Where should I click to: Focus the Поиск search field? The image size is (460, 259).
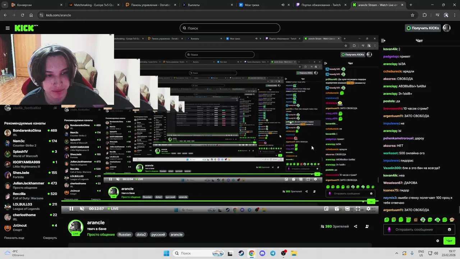(x=230, y=28)
